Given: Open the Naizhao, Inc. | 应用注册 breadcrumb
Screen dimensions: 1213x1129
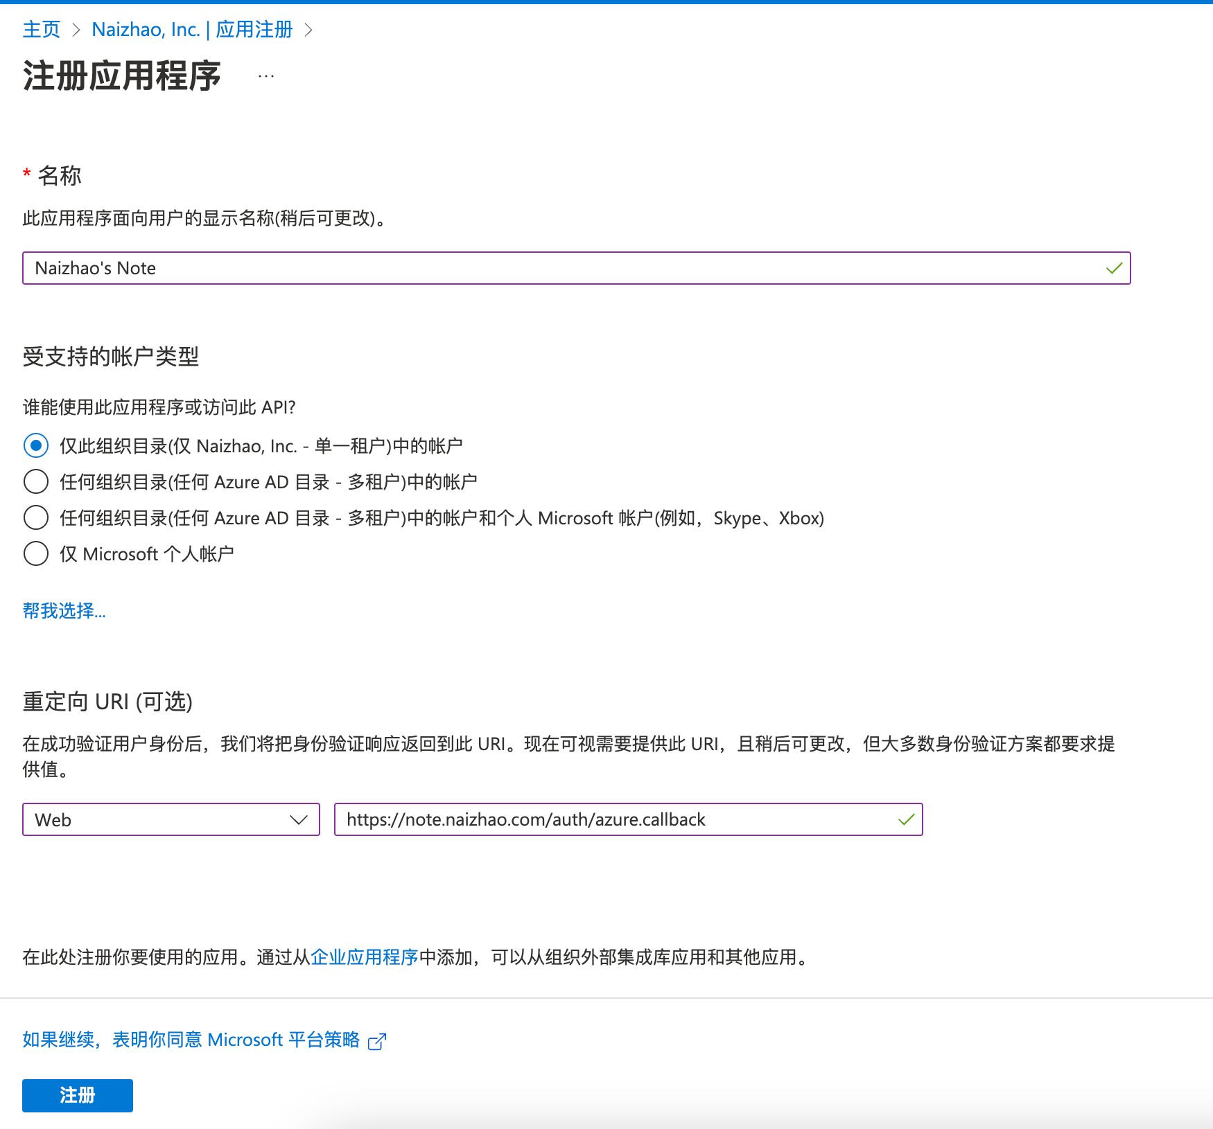Looking at the screenshot, I should tap(192, 30).
